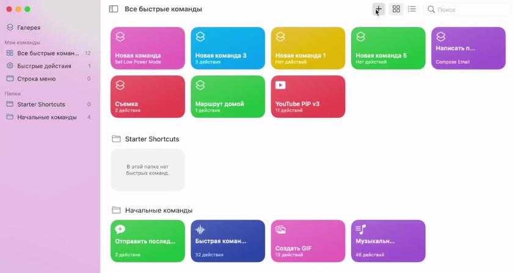
Task: Switch to list view
Action: coord(412,9)
